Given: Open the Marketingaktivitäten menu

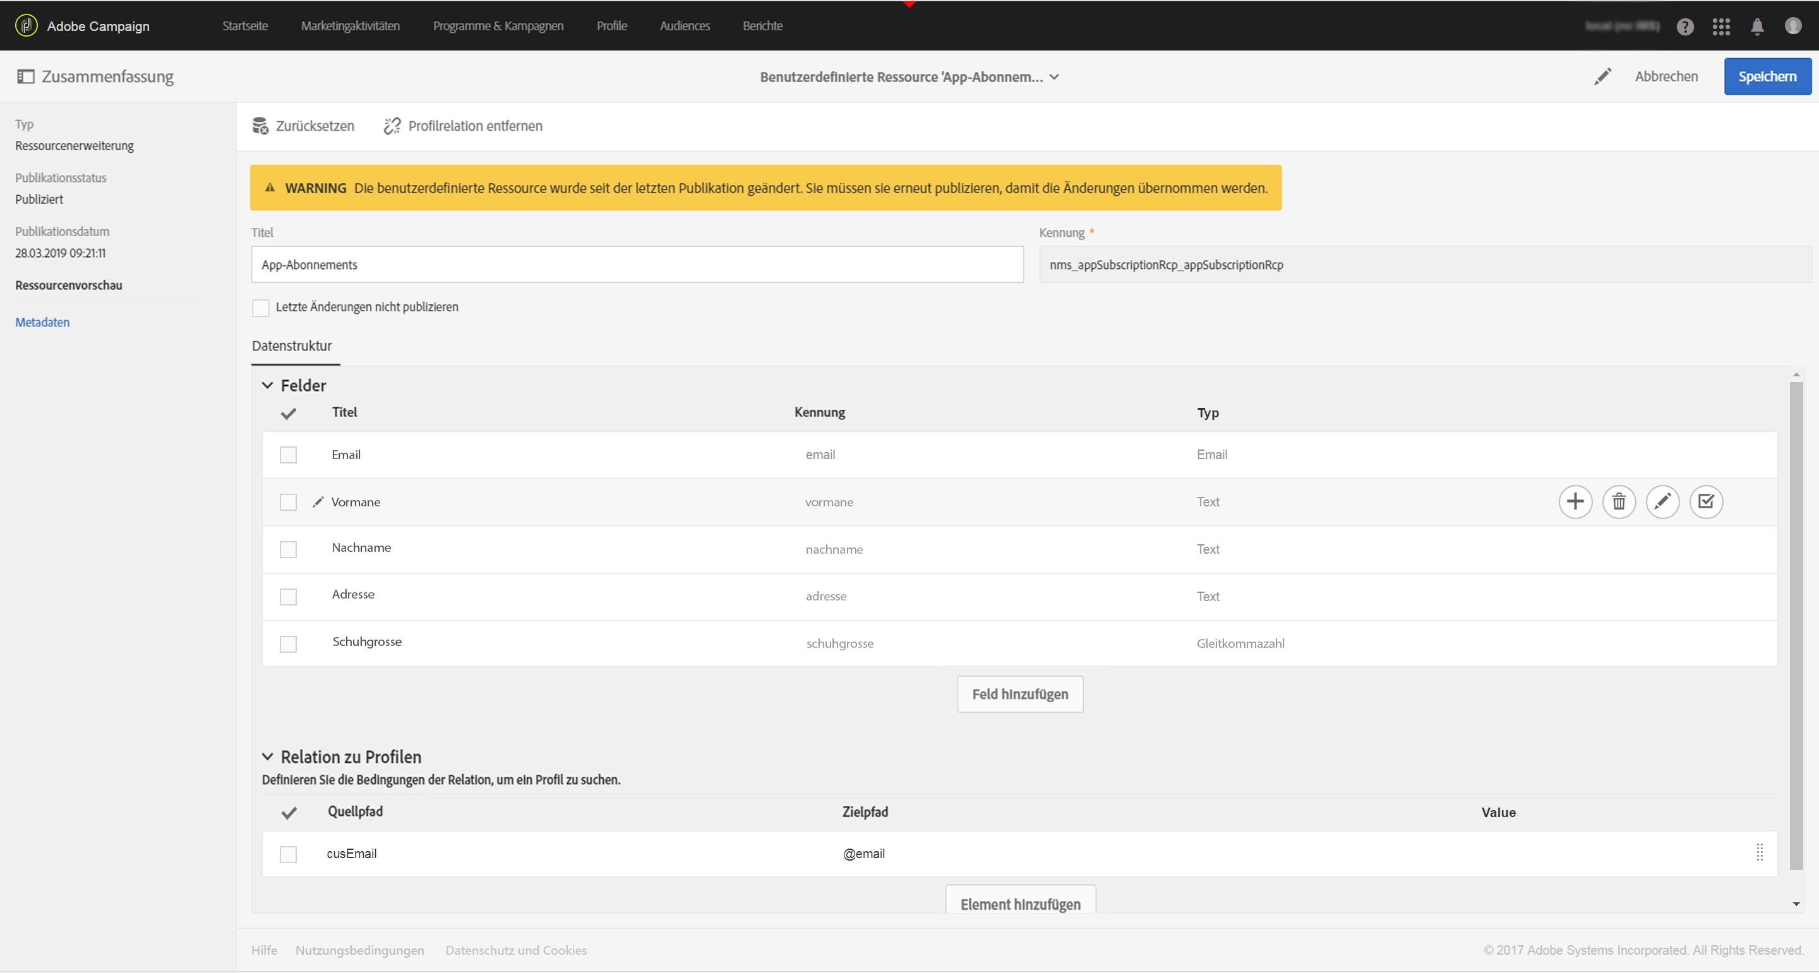Looking at the screenshot, I should point(351,26).
